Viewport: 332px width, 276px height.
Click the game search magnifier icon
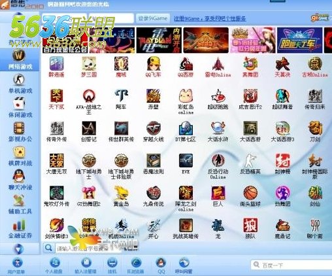pyautogui.click(x=48, y=248)
